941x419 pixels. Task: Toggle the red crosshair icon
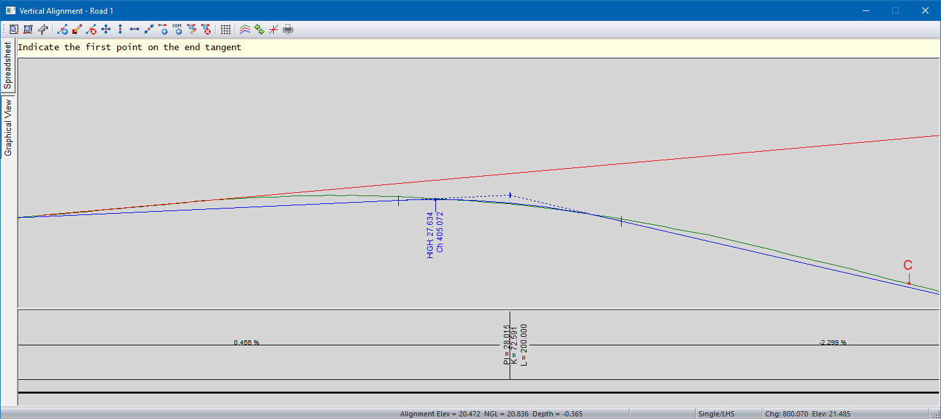coord(274,29)
